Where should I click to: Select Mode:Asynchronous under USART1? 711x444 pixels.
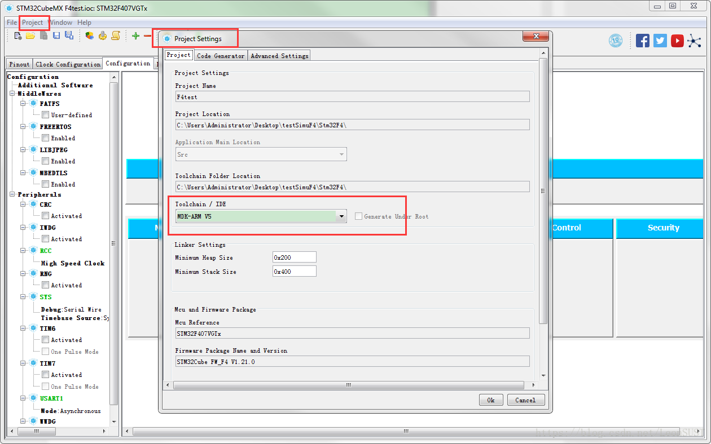(x=71, y=411)
